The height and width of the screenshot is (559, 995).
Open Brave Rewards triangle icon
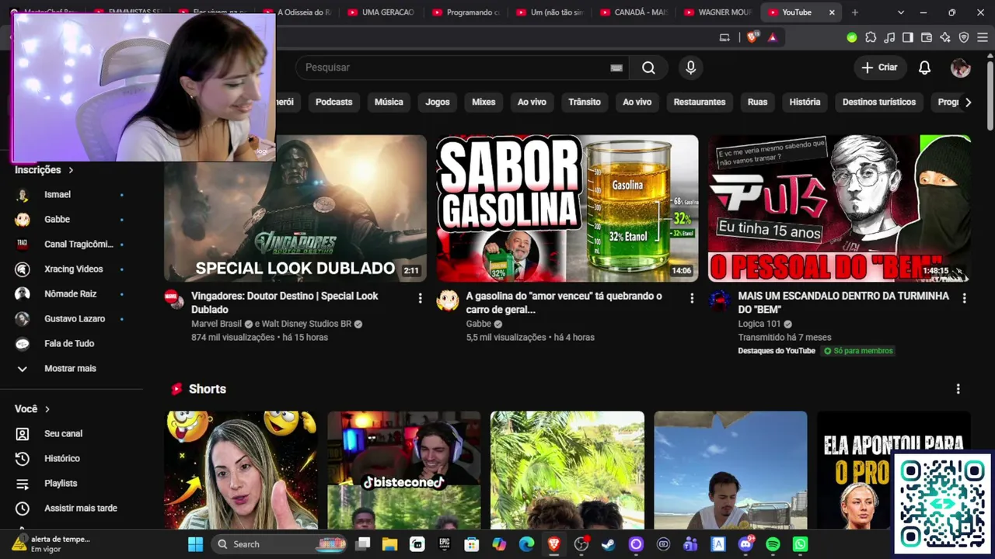772,37
